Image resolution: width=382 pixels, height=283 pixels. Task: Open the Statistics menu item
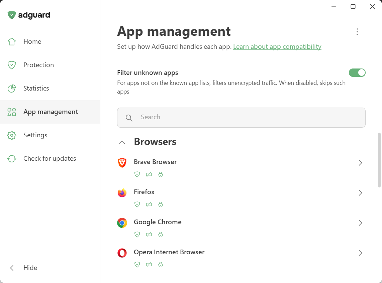coord(50,88)
